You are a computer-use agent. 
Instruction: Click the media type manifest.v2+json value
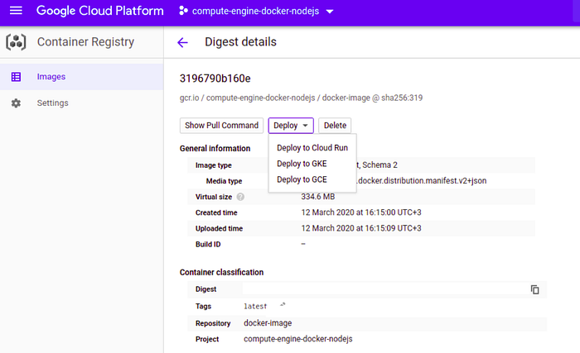421,181
